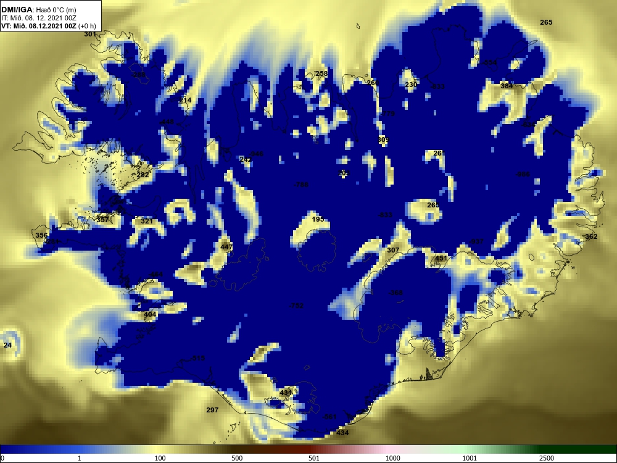Click the legend label 1000
The image size is (617, 463).
point(392,458)
